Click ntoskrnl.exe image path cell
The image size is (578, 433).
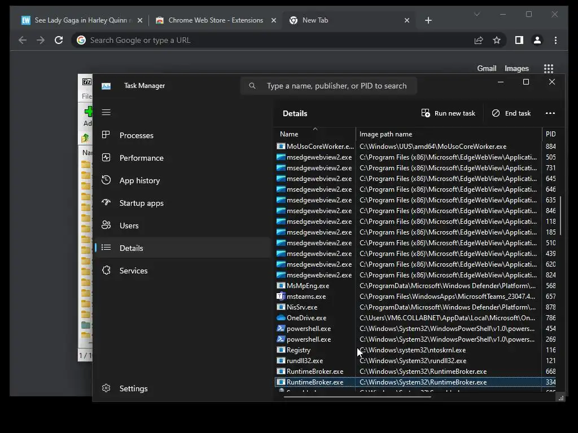449,350
